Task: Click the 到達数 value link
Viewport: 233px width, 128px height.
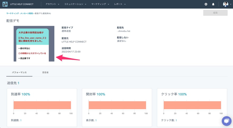Action: (21, 120)
